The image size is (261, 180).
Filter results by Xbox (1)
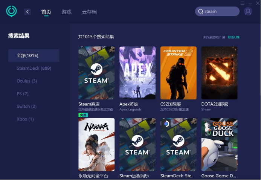(25, 119)
